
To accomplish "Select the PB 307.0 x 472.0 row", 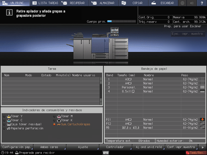I will click(155, 128).
